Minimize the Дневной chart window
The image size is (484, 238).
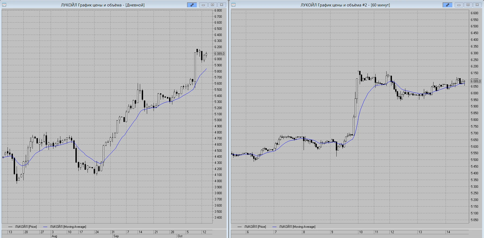[203, 5]
